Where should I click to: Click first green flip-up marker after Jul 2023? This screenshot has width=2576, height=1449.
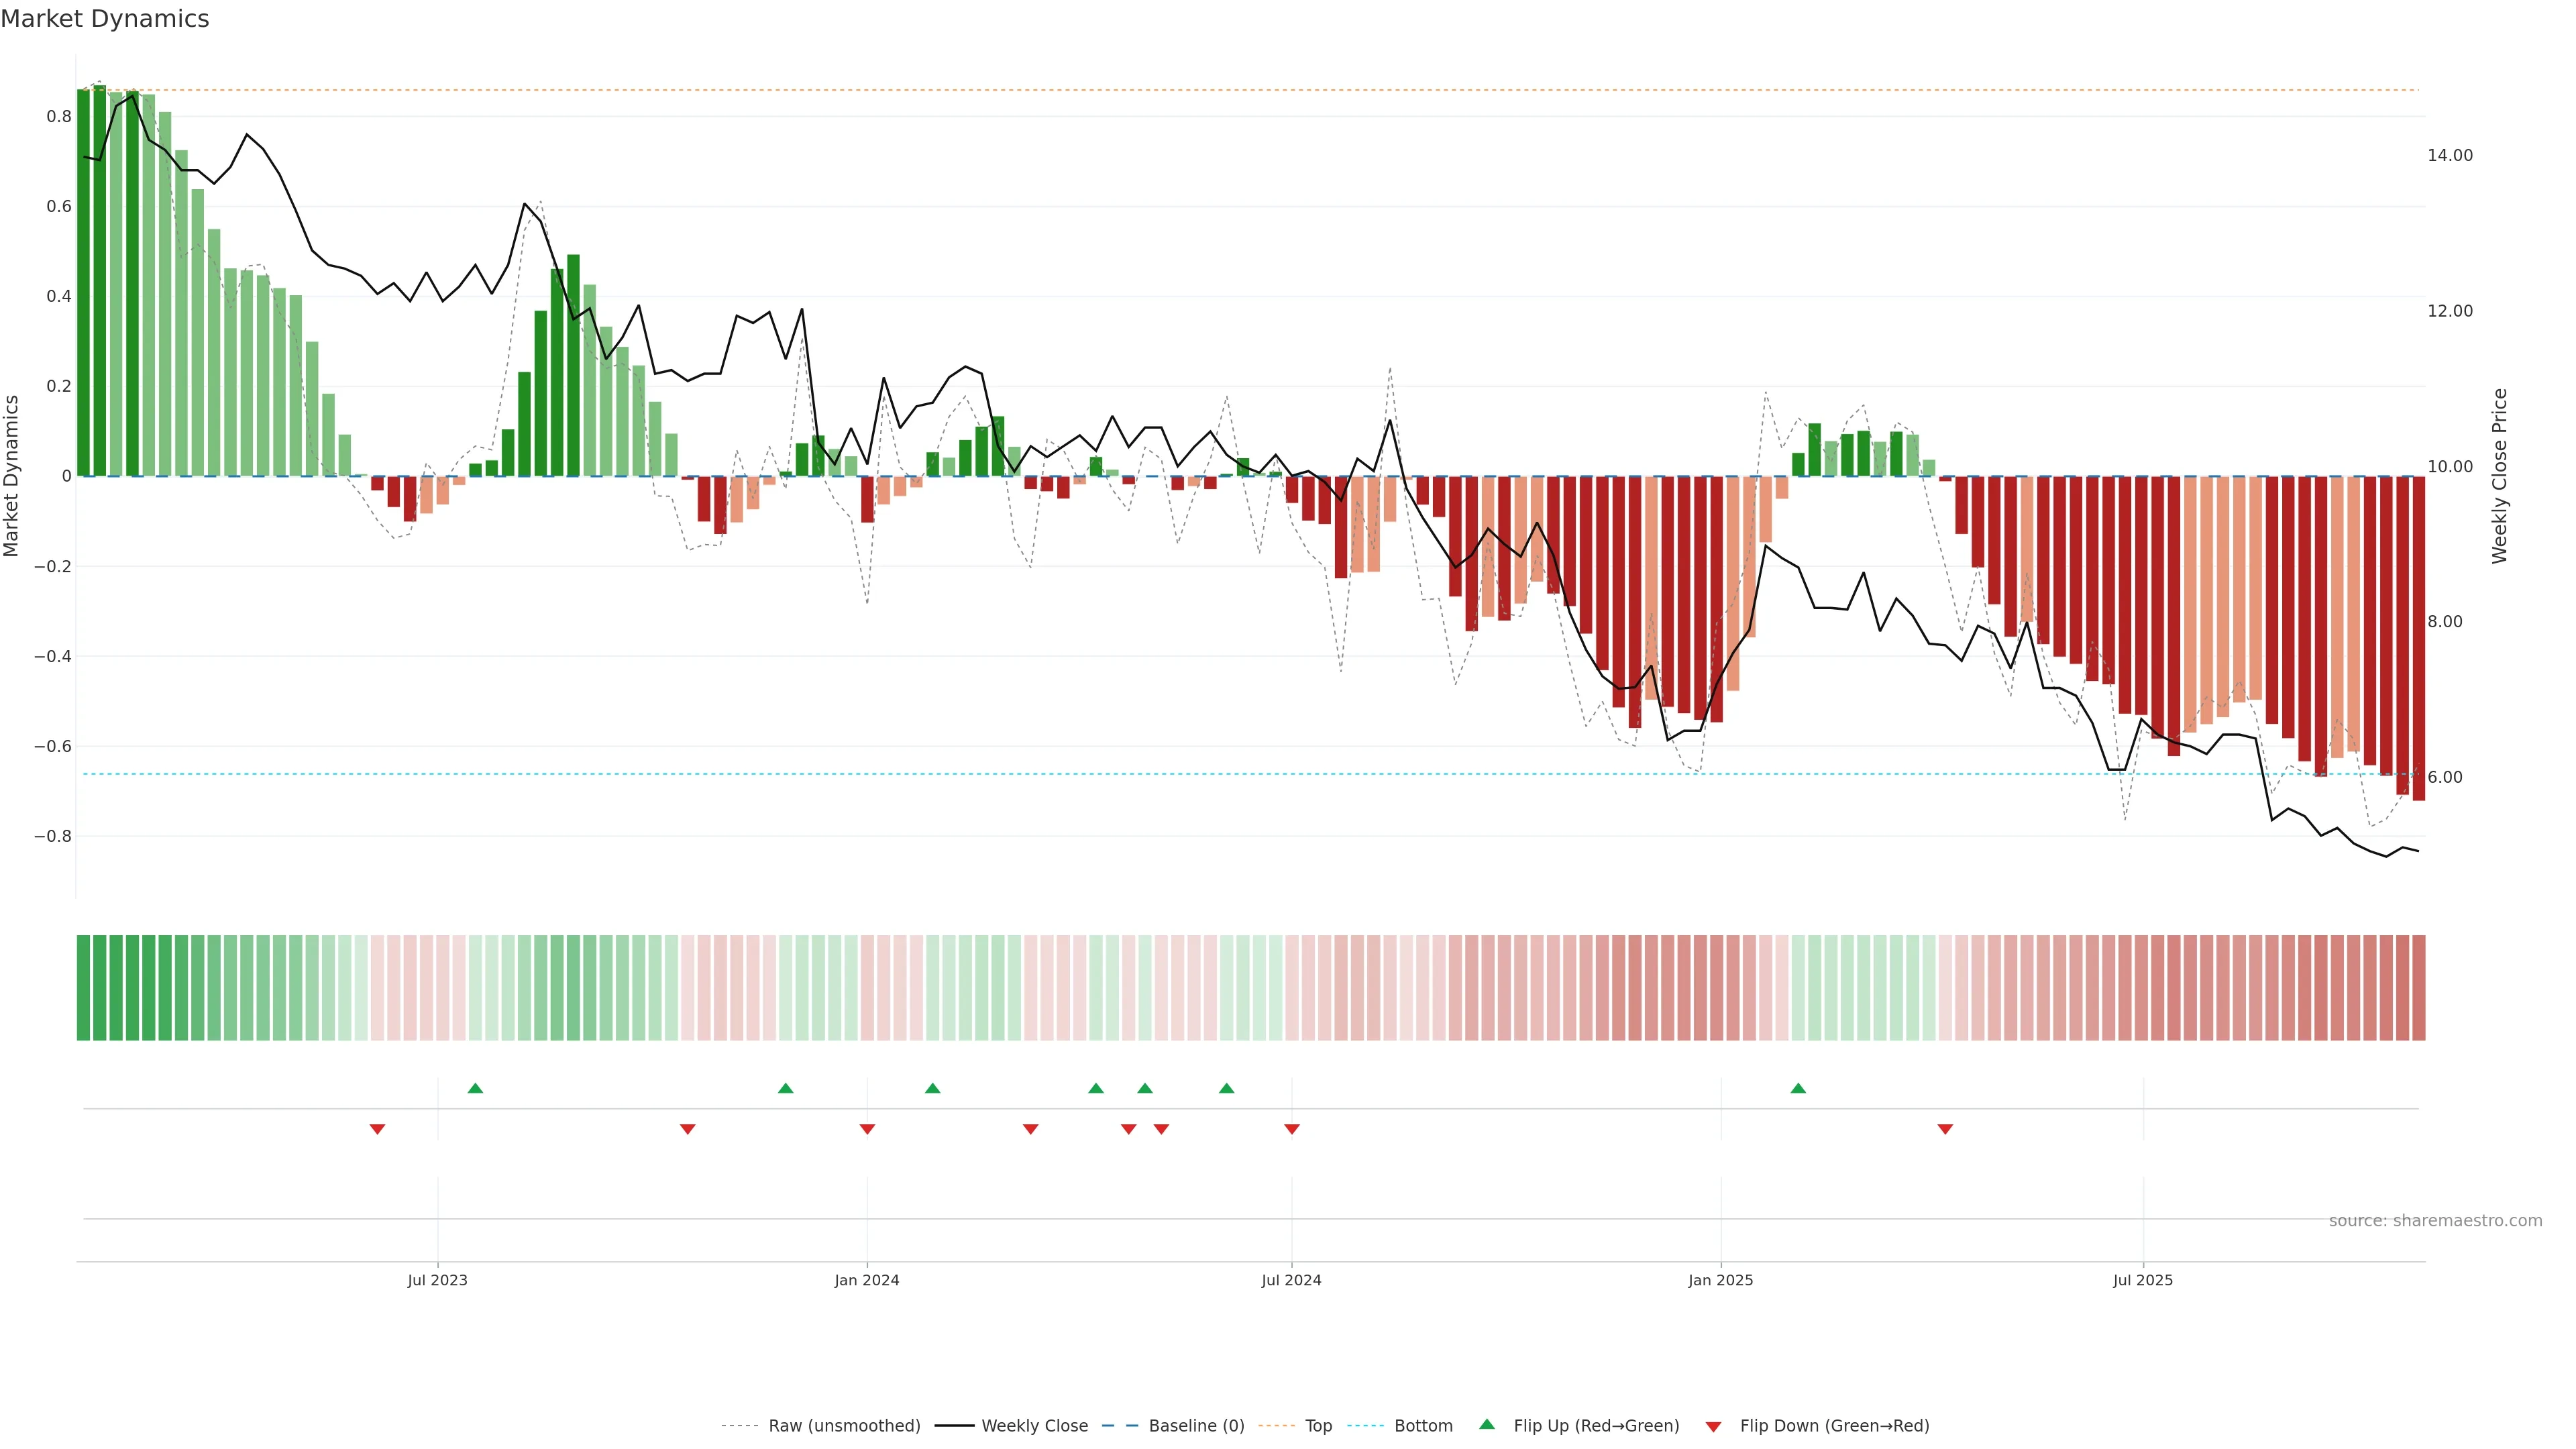point(475,1088)
